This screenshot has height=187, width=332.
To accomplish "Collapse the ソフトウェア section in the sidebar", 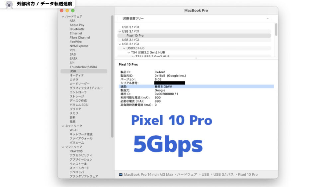I will pos(62,147).
